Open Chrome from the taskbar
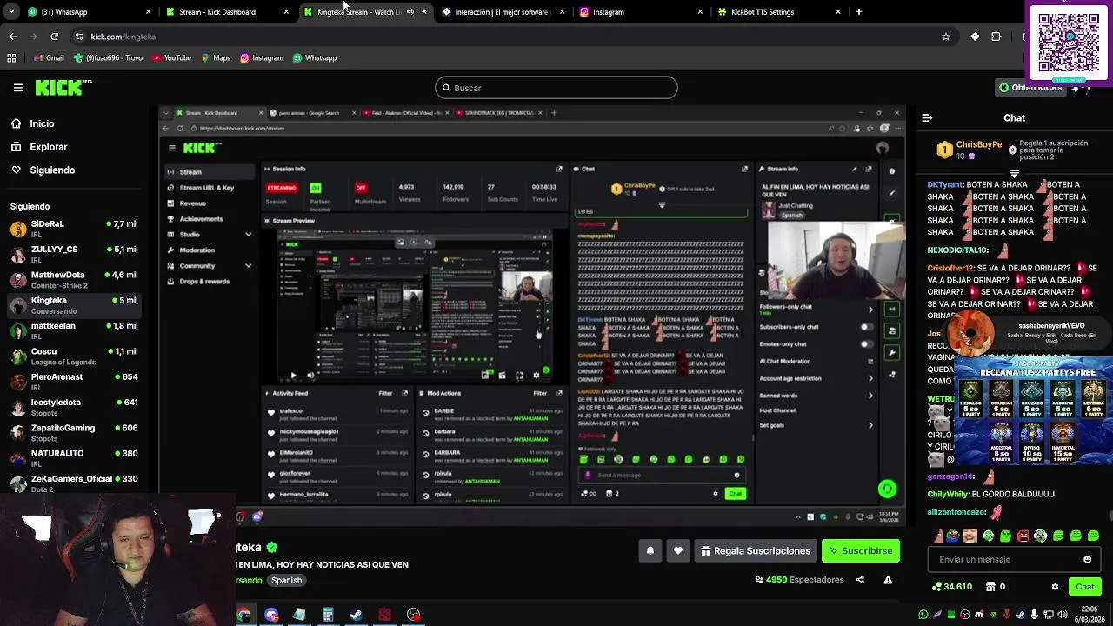This screenshot has height=626, width=1113. click(243, 615)
